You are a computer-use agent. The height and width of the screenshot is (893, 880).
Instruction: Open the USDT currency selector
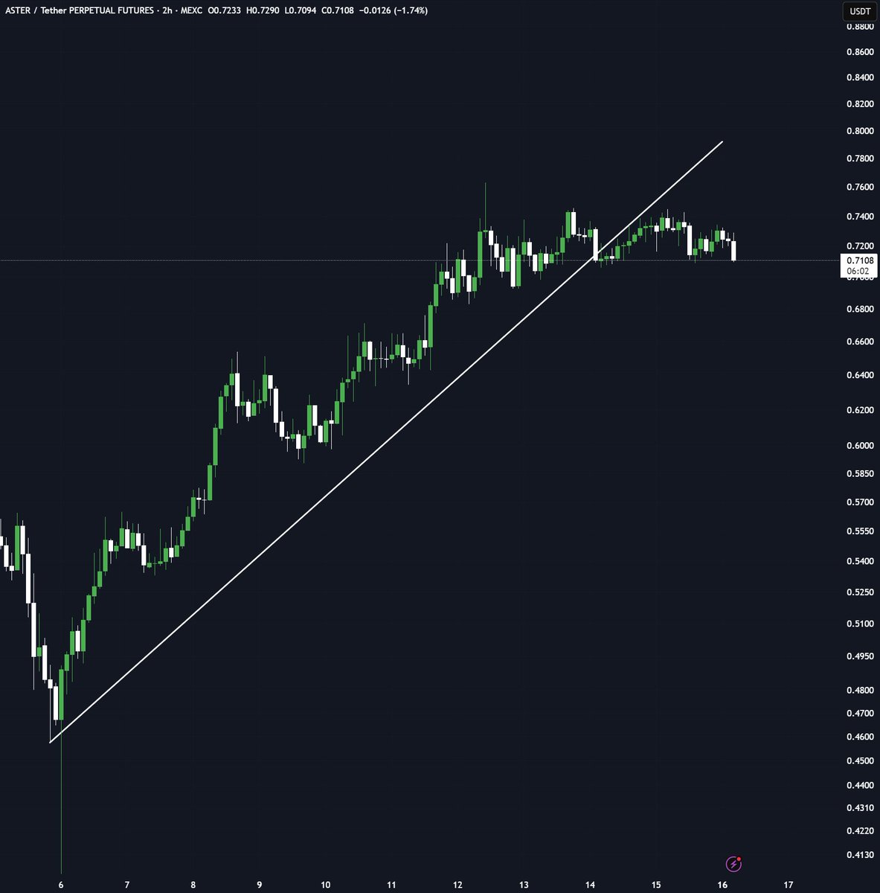click(x=860, y=11)
